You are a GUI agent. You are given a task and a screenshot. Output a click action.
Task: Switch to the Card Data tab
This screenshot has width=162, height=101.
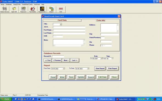point(62,20)
